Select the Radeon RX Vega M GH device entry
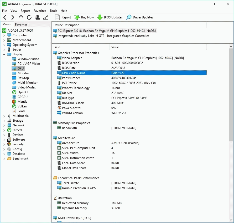234x223 pixels. (105, 31)
